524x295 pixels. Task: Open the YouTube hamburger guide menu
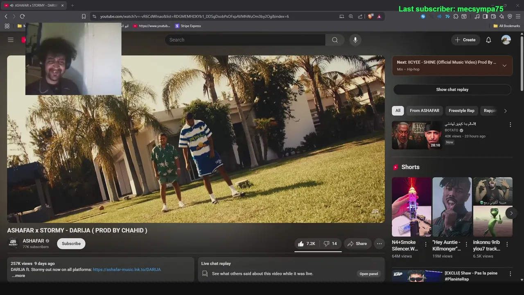pos(11,40)
